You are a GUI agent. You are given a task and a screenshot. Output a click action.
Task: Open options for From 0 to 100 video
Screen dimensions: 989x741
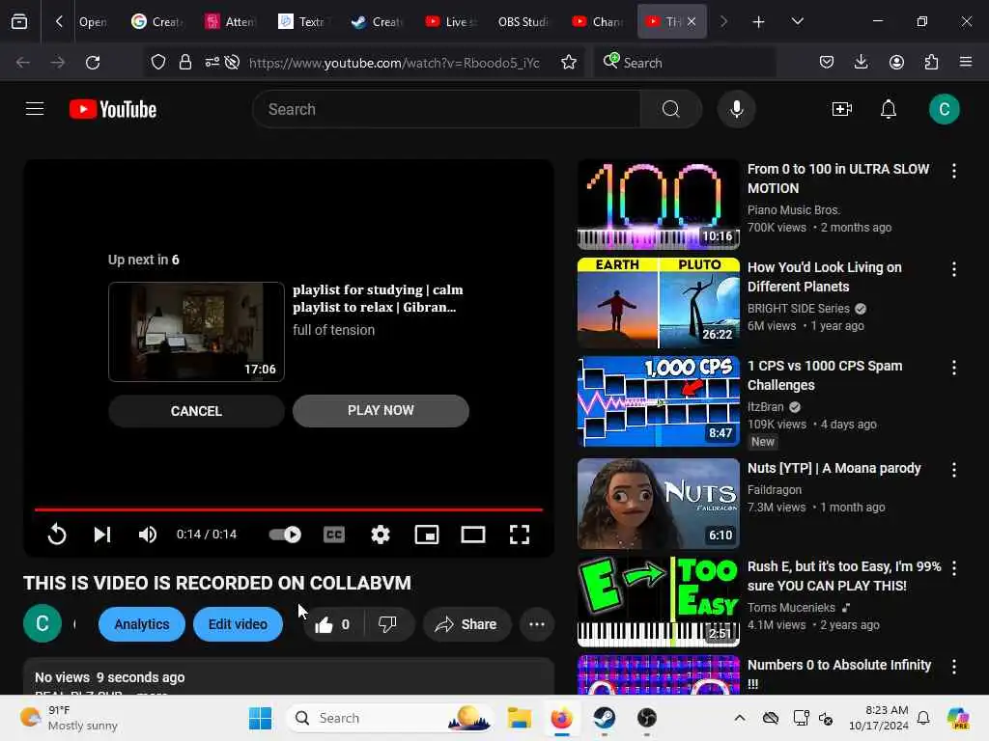coord(953,171)
